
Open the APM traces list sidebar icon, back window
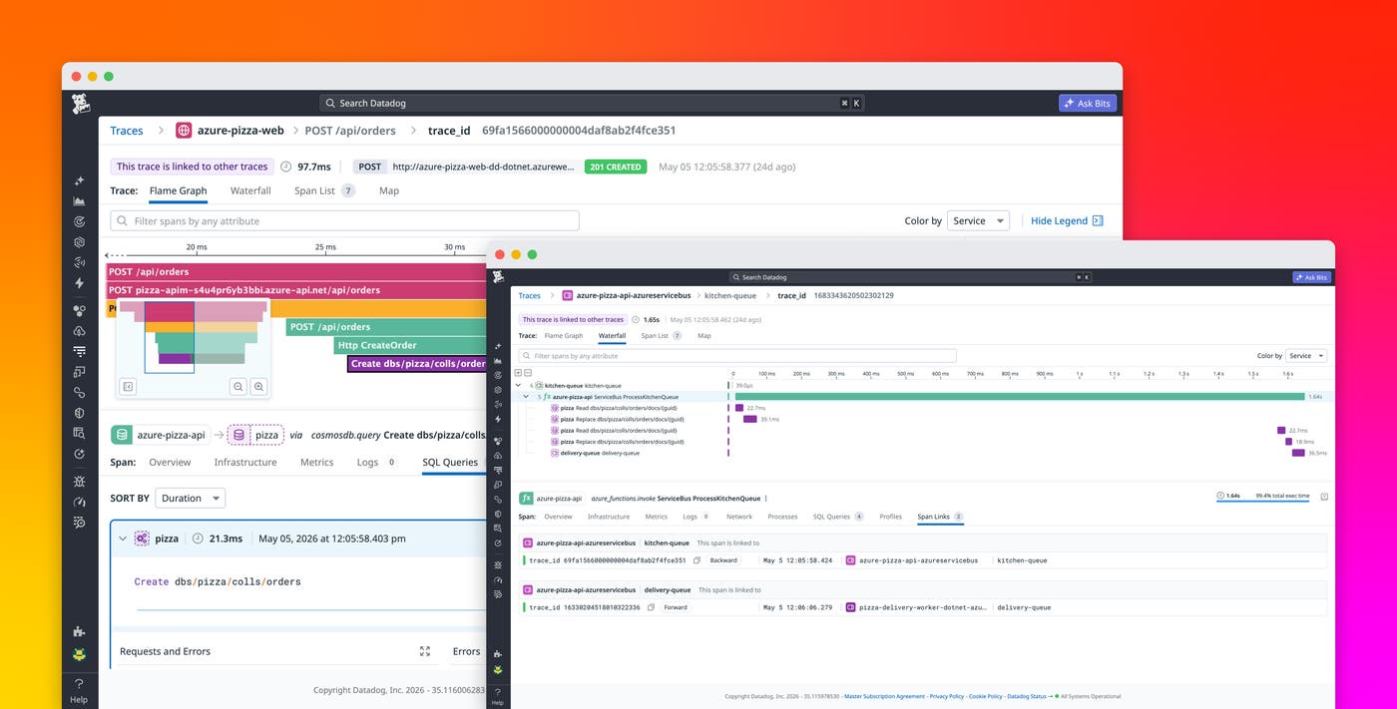pyautogui.click(x=79, y=351)
